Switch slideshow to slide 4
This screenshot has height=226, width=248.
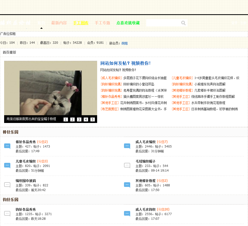(x=86, y=120)
